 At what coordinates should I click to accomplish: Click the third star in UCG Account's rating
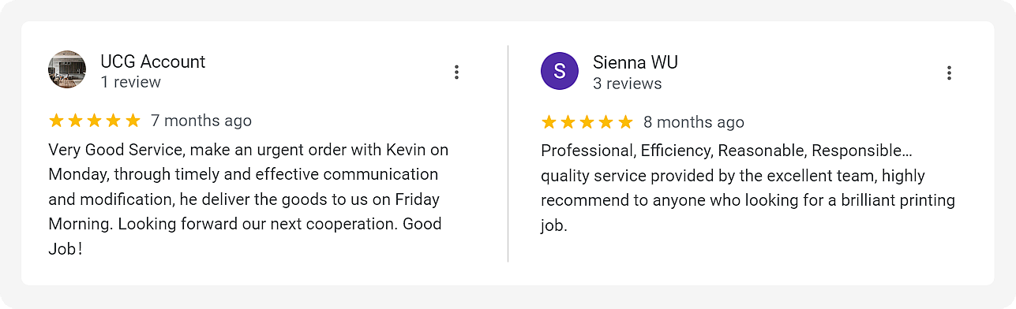95,121
